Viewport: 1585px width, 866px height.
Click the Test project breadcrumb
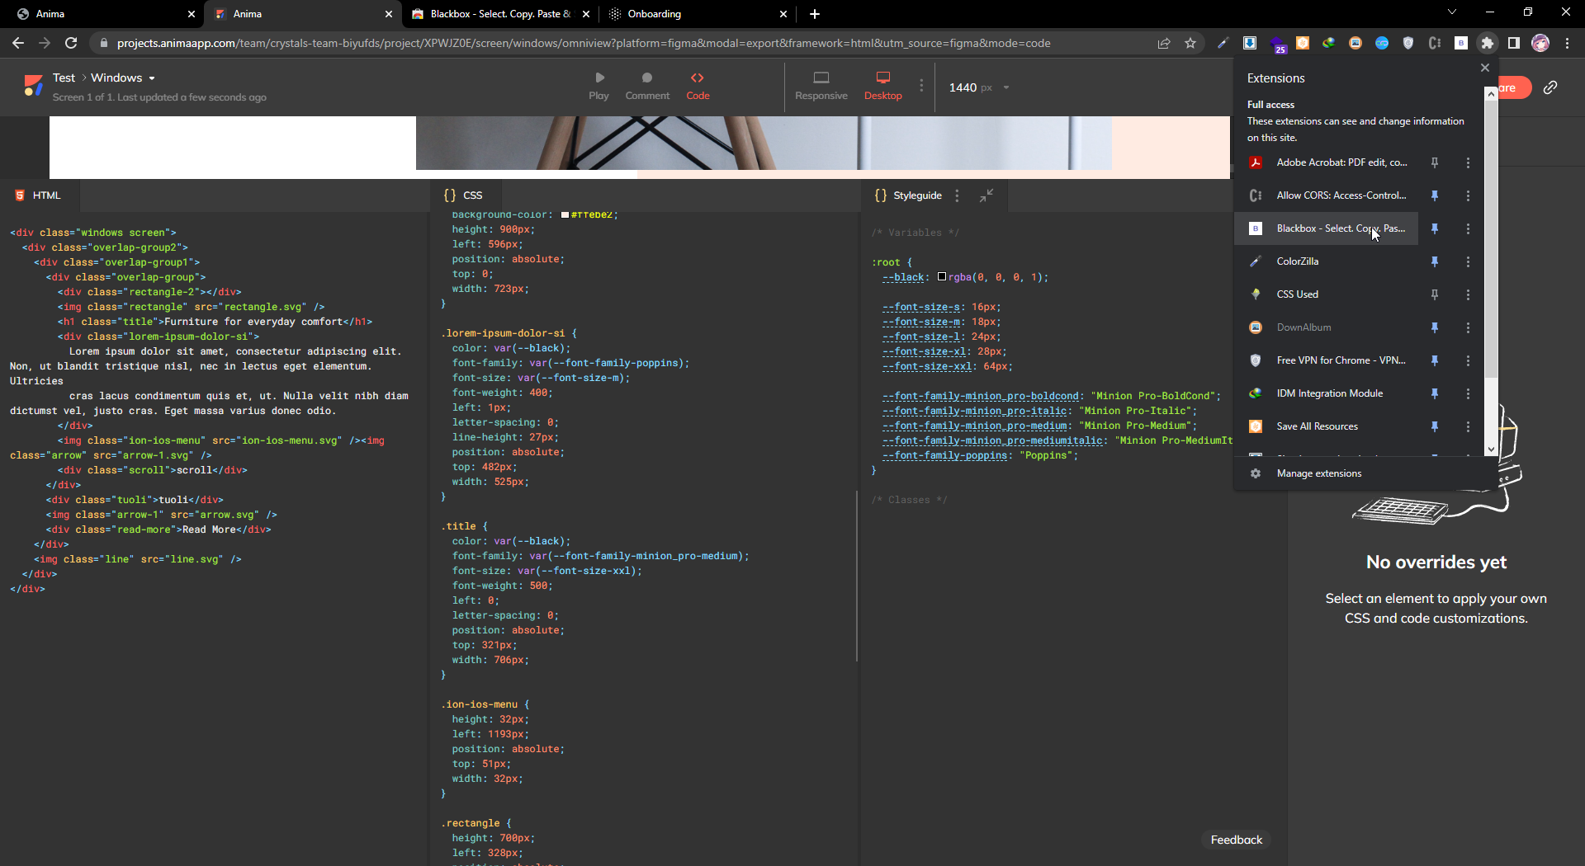point(64,78)
